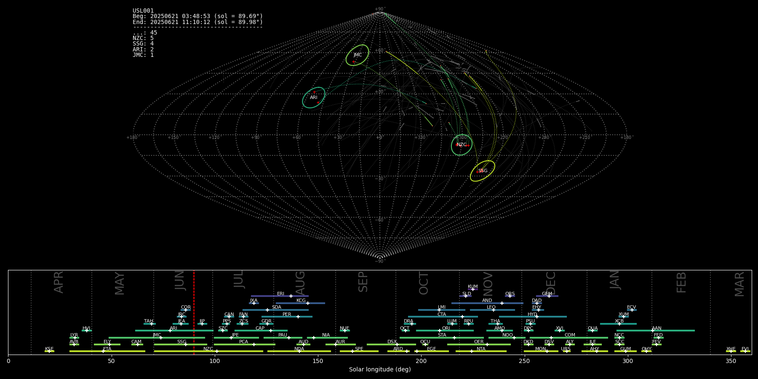Click the NOO shower bar label
758x379 pixels.
coord(507,335)
